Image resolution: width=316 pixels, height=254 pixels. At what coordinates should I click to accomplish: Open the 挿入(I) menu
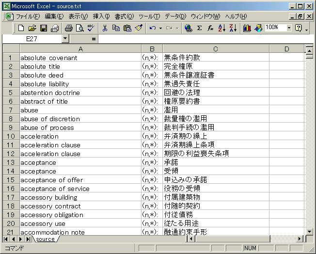tap(101, 16)
